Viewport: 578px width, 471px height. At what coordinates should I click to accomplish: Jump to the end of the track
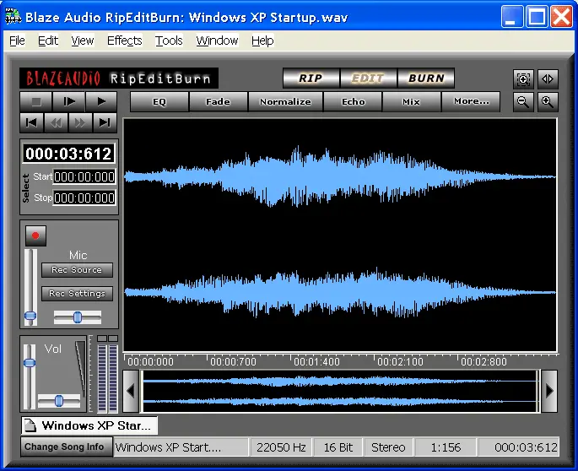point(105,122)
